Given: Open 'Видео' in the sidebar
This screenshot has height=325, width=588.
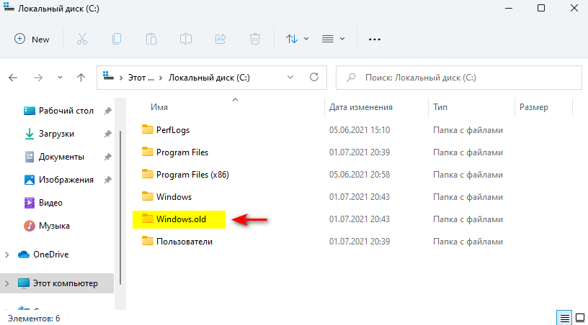Looking at the screenshot, I should tap(50, 203).
